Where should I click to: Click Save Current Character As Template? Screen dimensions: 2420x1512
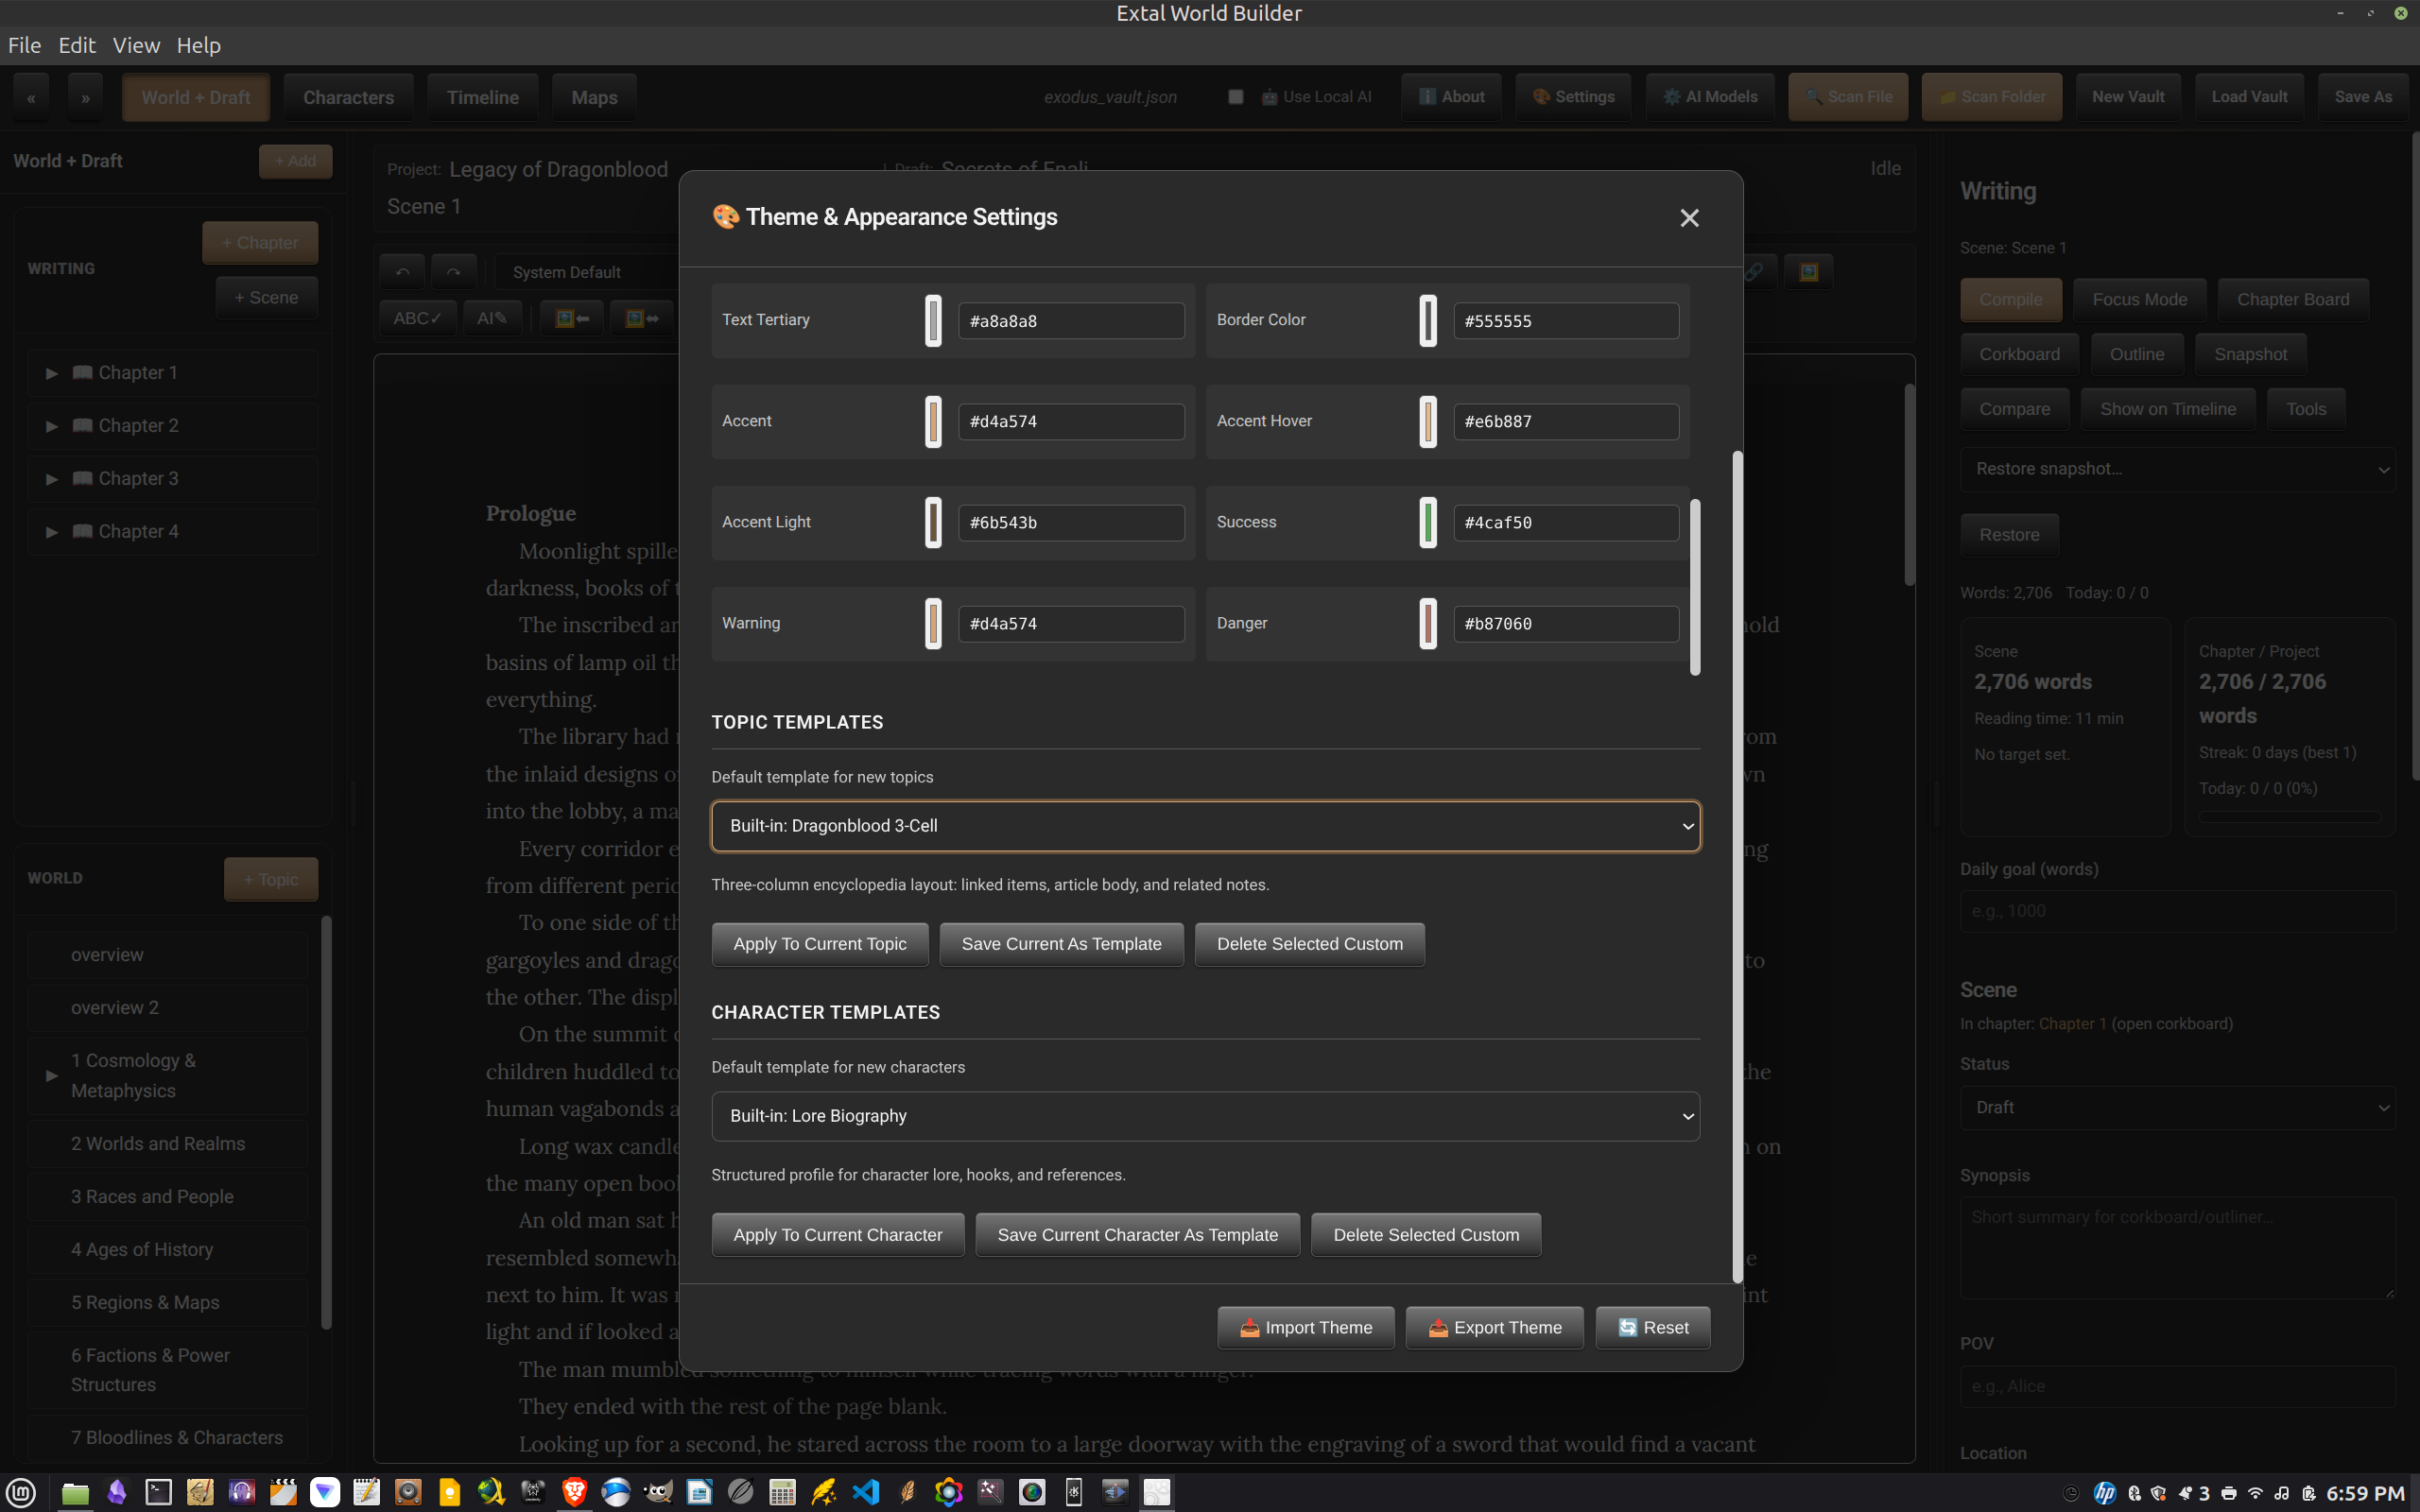point(1137,1235)
